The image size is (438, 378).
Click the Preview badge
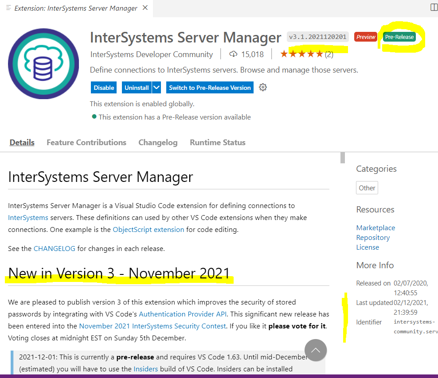pos(366,37)
